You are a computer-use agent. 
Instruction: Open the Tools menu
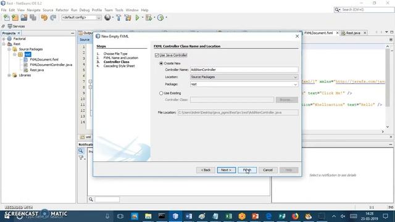[119, 10]
